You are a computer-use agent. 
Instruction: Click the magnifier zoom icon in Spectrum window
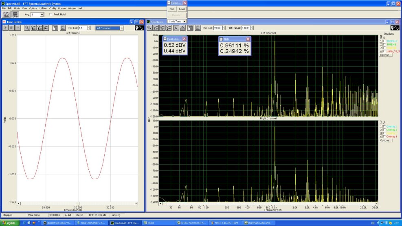pos(150,28)
